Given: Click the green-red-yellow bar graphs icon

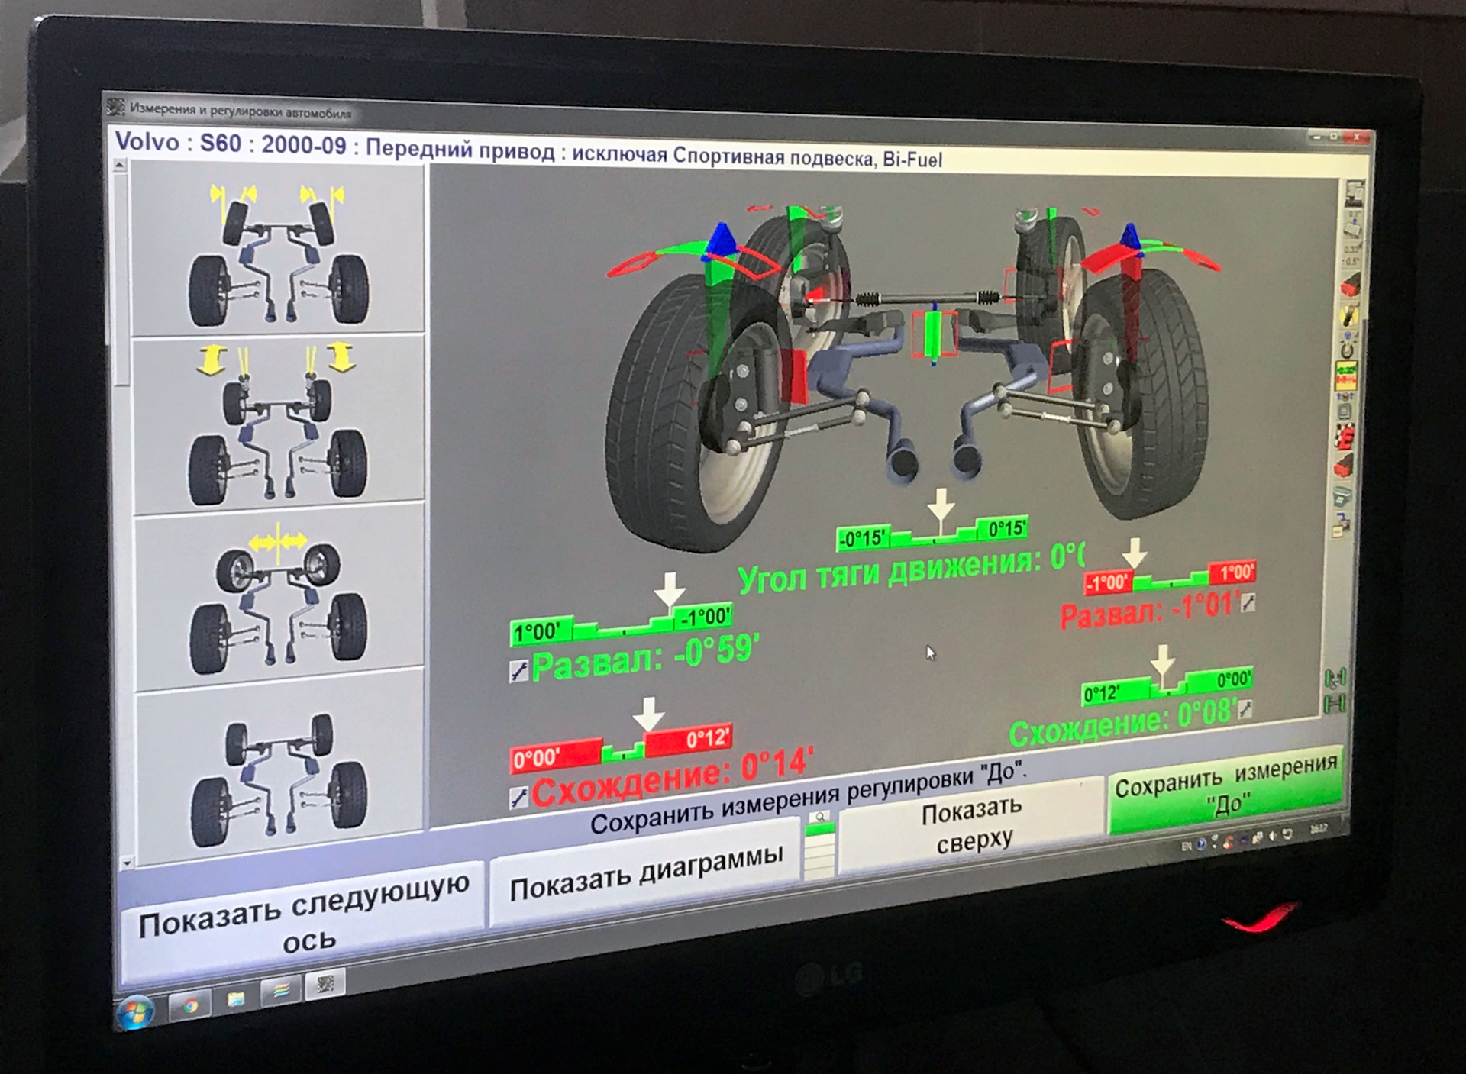Looking at the screenshot, I should 1346,377.
